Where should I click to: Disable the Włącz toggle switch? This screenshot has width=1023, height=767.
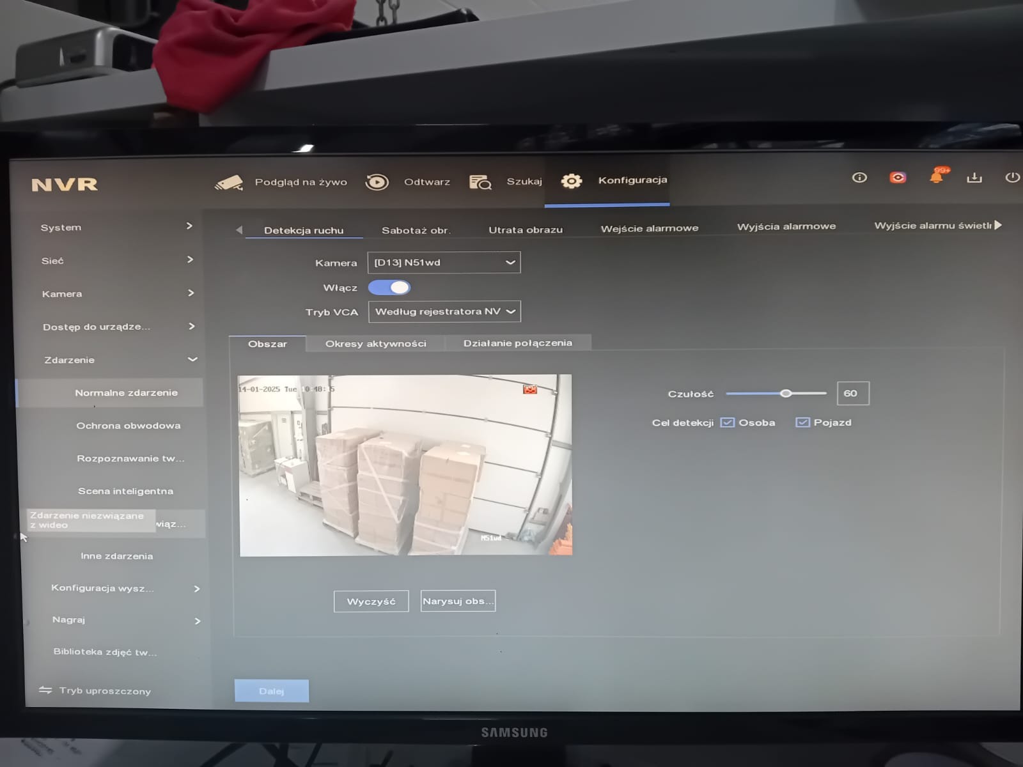click(x=389, y=288)
